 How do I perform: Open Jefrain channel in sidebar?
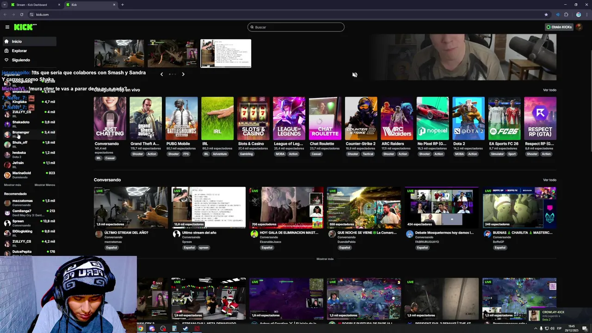click(x=29, y=164)
